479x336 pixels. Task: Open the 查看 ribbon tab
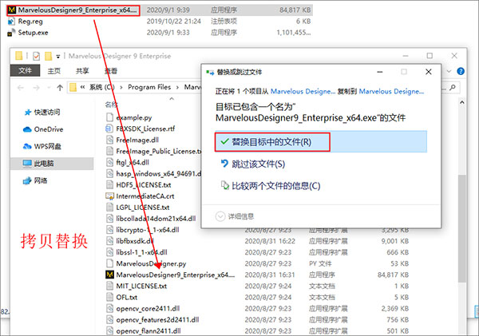111,71
